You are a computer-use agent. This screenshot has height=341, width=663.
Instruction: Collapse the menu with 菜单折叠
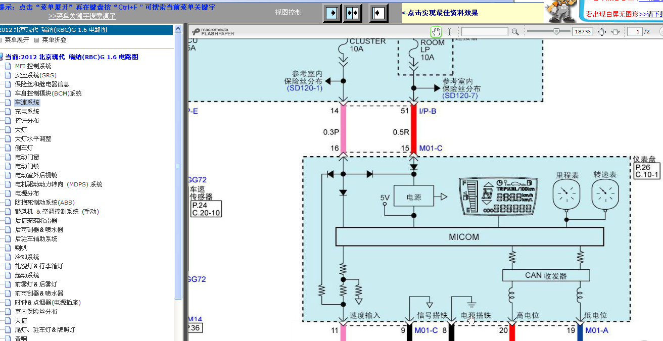point(54,40)
